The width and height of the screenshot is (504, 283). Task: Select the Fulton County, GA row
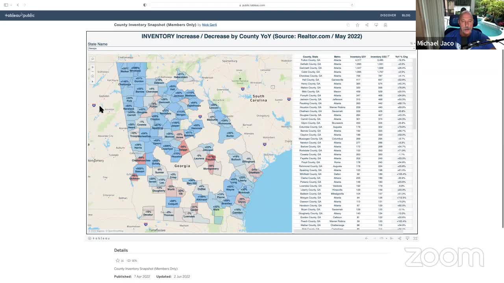click(x=352, y=60)
